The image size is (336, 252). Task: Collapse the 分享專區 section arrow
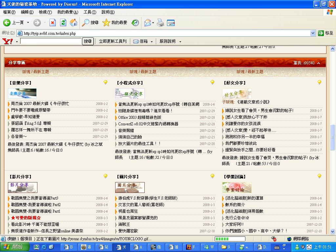click(319, 63)
